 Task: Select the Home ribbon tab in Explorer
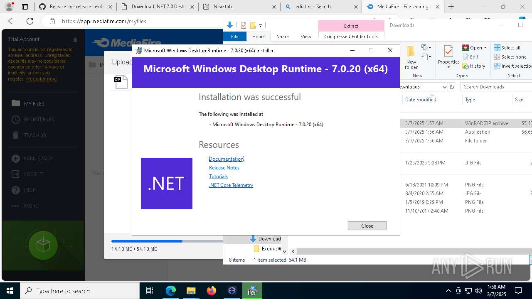click(x=258, y=37)
